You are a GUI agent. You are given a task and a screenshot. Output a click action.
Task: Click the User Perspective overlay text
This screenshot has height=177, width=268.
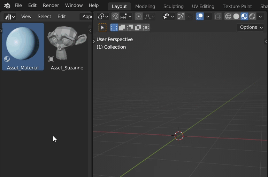(115, 39)
